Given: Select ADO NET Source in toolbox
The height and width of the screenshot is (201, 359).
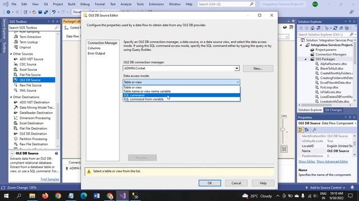Looking at the screenshot, I should 31,59.
